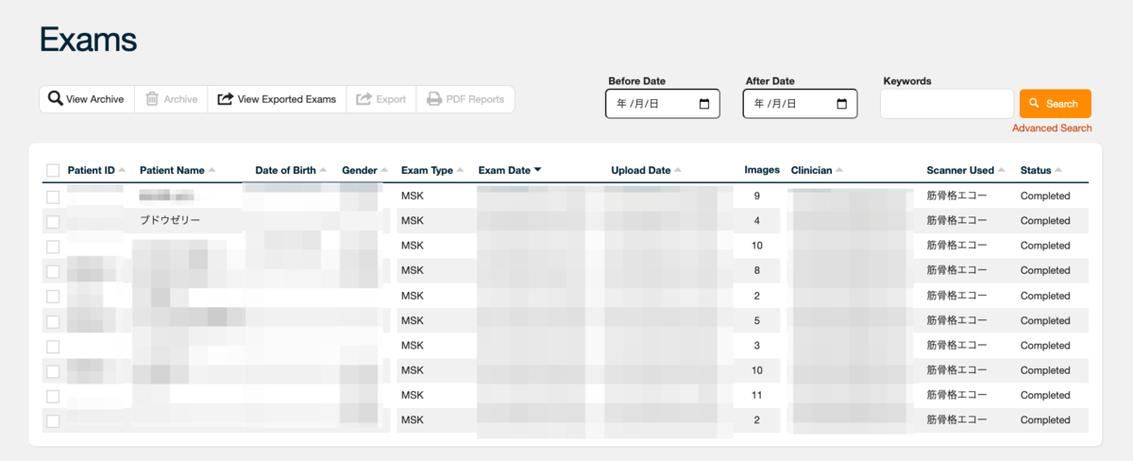1133x461 pixels.
Task: Select the checkbox of the first exam row
Action: 53,196
